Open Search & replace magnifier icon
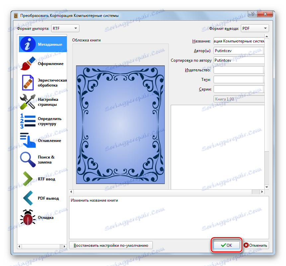Viewport: 286px width, 266px height. coord(28,160)
